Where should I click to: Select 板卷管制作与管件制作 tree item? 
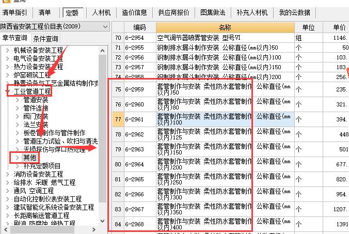[54, 133]
